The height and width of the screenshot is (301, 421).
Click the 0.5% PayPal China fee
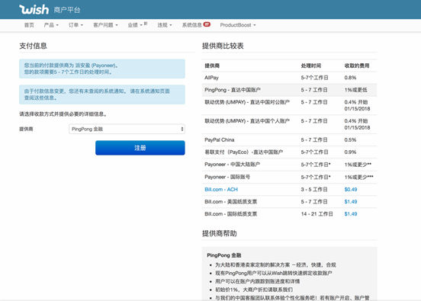click(x=350, y=139)
